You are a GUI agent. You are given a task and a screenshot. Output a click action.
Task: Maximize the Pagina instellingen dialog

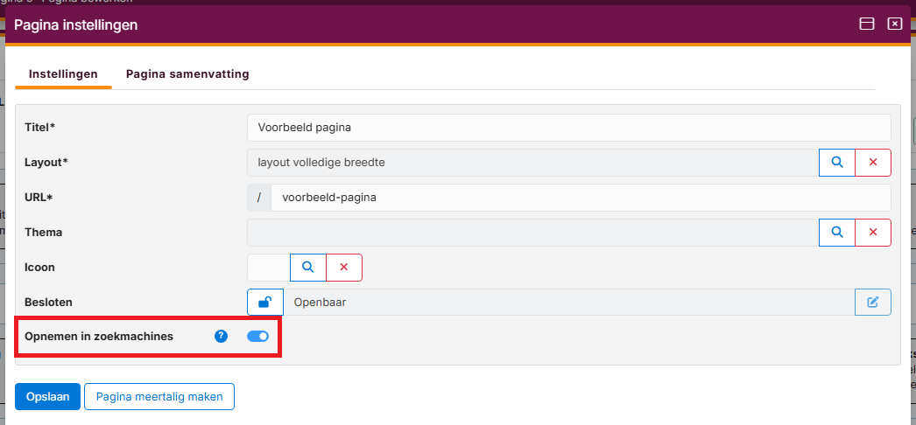(867, 24)
